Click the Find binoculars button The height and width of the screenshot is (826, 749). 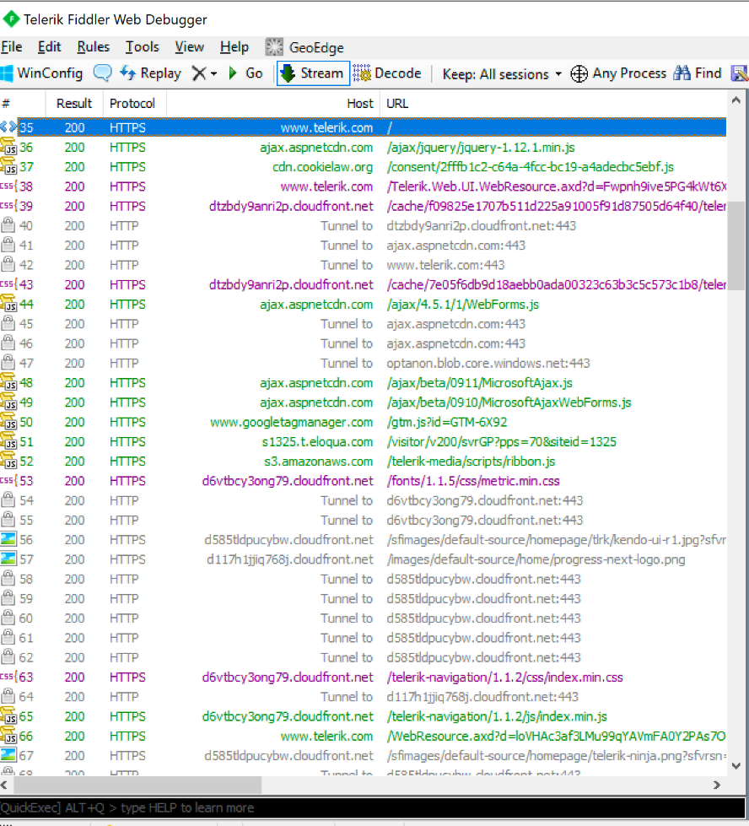pos(698,73)
